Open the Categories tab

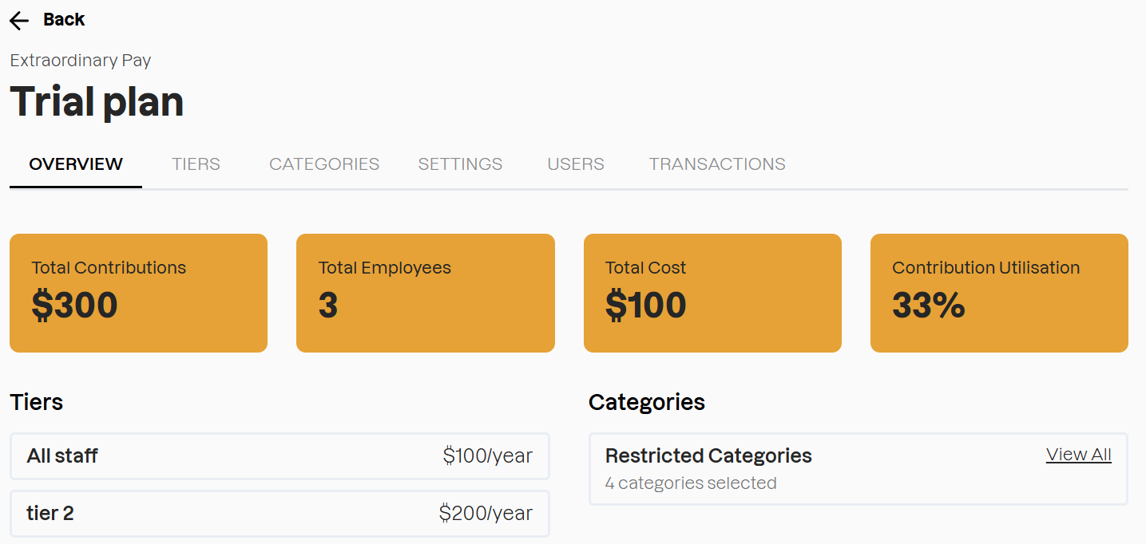(323, 164)
